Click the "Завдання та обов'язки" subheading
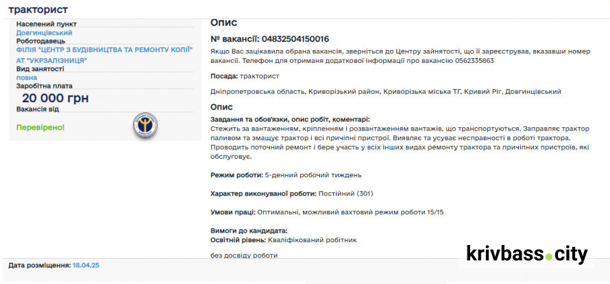The height and width of the screenshot is (284, 610). 290,119
